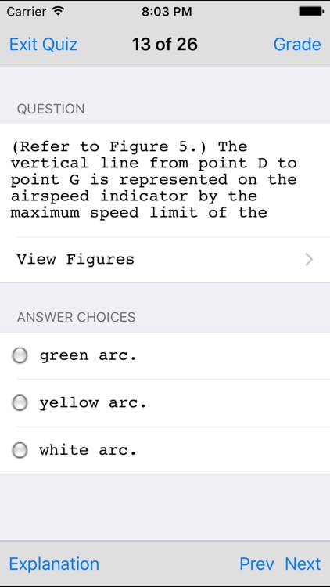
Task: Show the Explanation for this question
Action: pyautogui.click(x=54, y=564)
